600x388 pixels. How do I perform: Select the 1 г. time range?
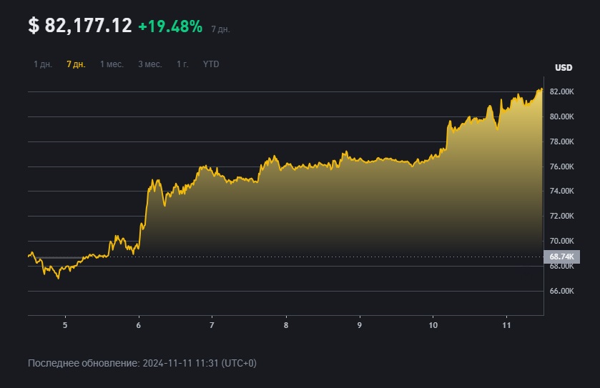pos(183,64)
